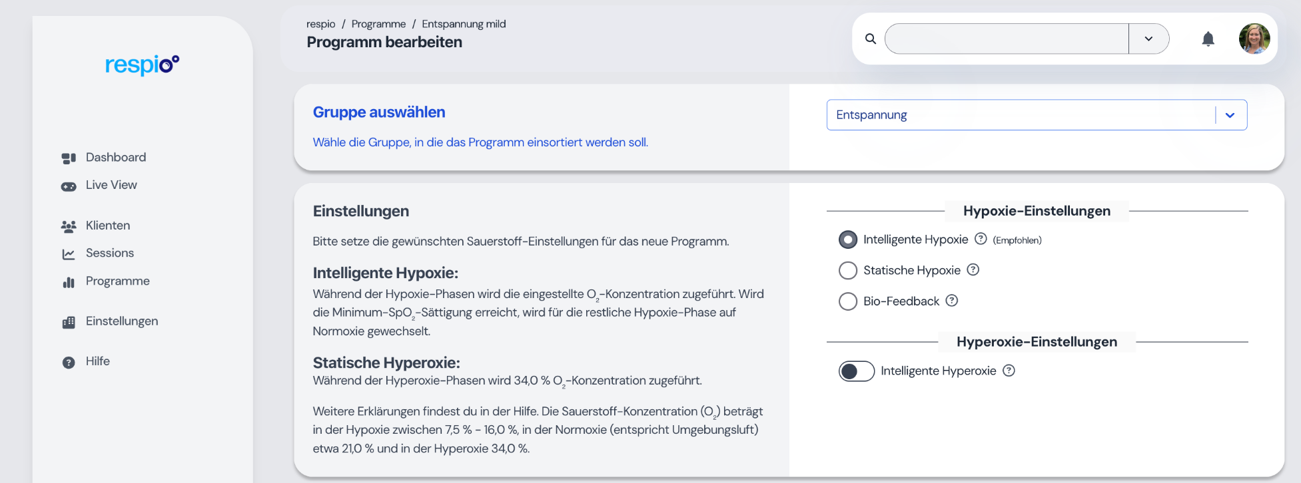Select the Intelligente Hypoxie radio option
The height and width of the screenshot is (483, 1301).
click(848, 240)
